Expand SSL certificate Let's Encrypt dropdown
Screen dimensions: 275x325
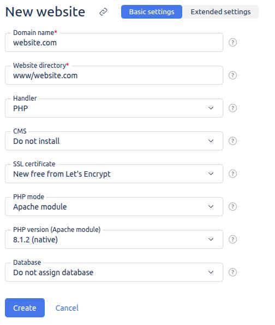click(114, 173)
